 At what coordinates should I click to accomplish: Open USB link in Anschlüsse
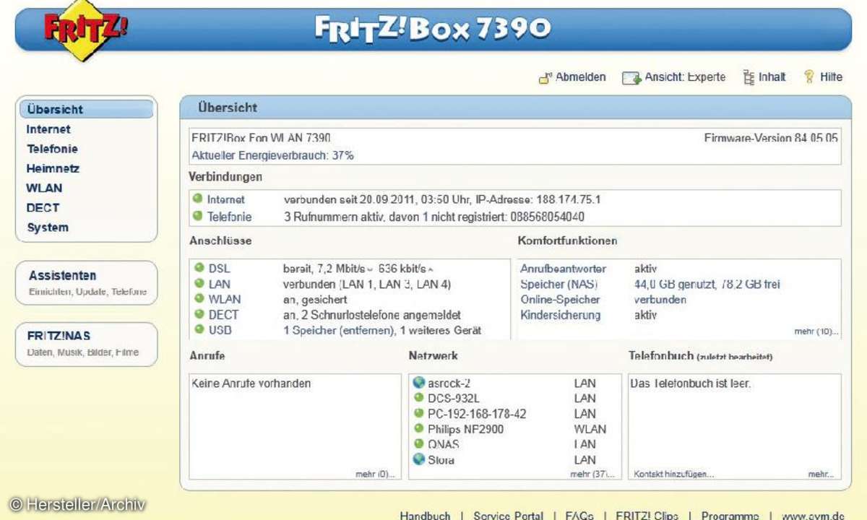coord(220,330)
